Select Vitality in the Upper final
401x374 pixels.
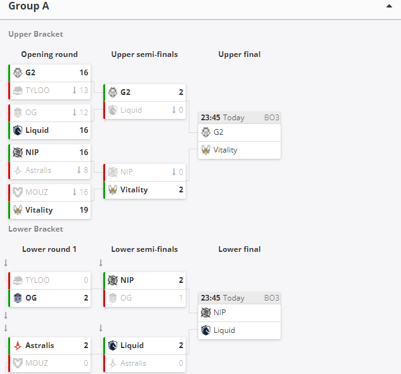(239, 150)
